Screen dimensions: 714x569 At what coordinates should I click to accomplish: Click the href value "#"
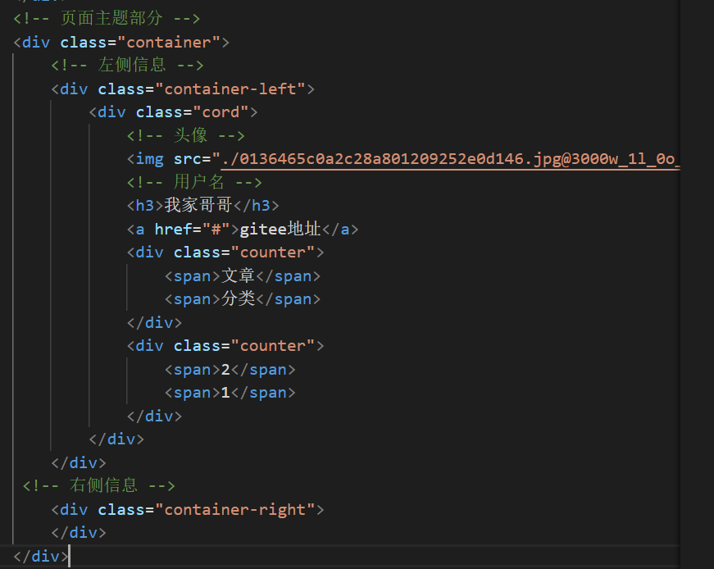click(x=216, y=229)
